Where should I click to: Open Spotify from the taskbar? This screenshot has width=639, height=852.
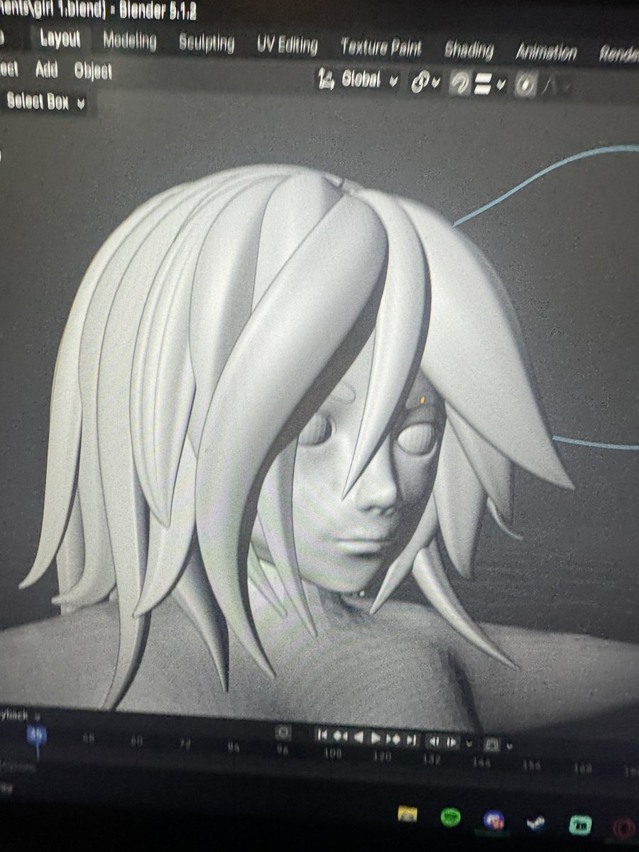click(x=450, y=817)
